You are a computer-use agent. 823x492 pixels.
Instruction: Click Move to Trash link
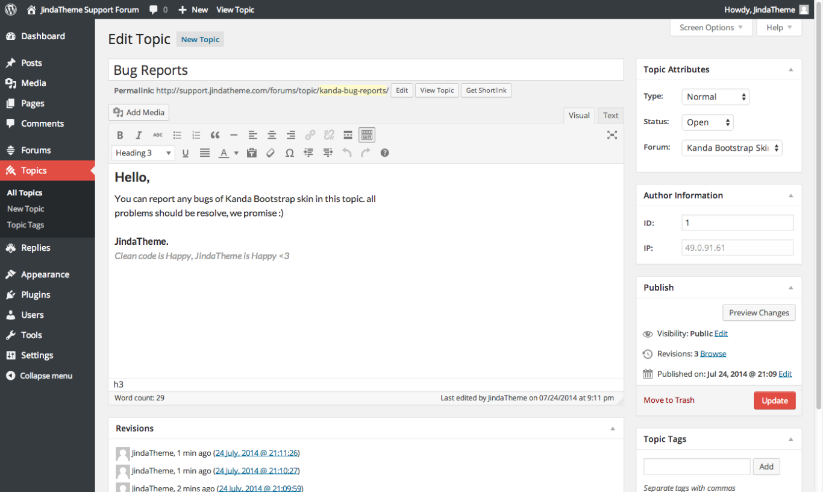pyautogui.click(x=669, y=400)
